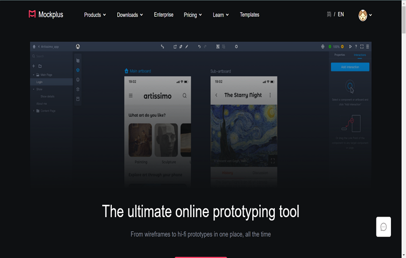Select the Login page in the tree

[x=52, y=82]
